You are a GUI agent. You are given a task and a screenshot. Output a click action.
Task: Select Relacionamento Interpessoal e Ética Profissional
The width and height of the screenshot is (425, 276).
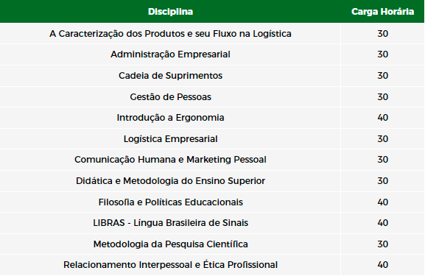(170, 265)
